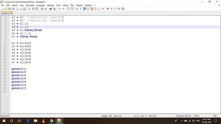Print the document via the toolbar printer icon
Screen dimensions: 221x124
(25, 9)
